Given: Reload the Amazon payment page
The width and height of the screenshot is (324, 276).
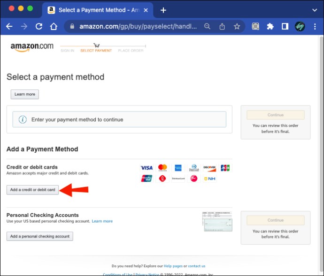Looking at the screenshot, I should [39, 26].
